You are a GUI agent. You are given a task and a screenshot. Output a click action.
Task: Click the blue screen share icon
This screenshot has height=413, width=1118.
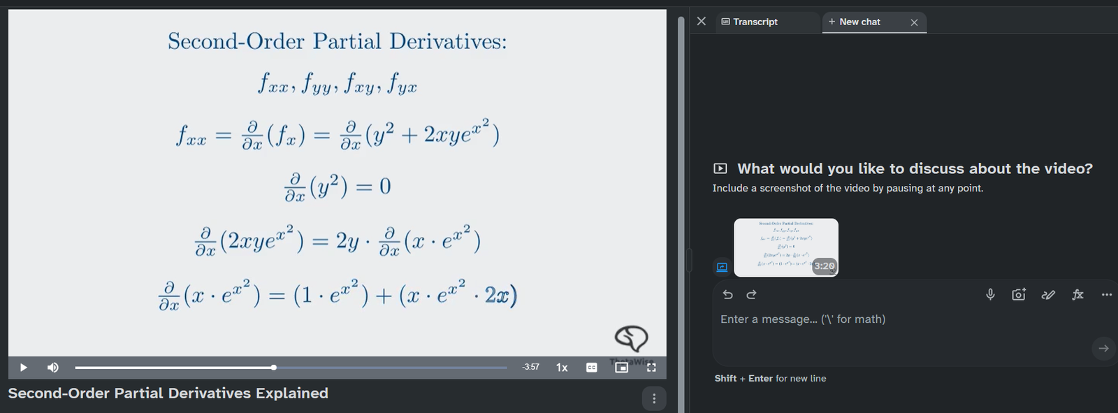(x=722, y=267)
